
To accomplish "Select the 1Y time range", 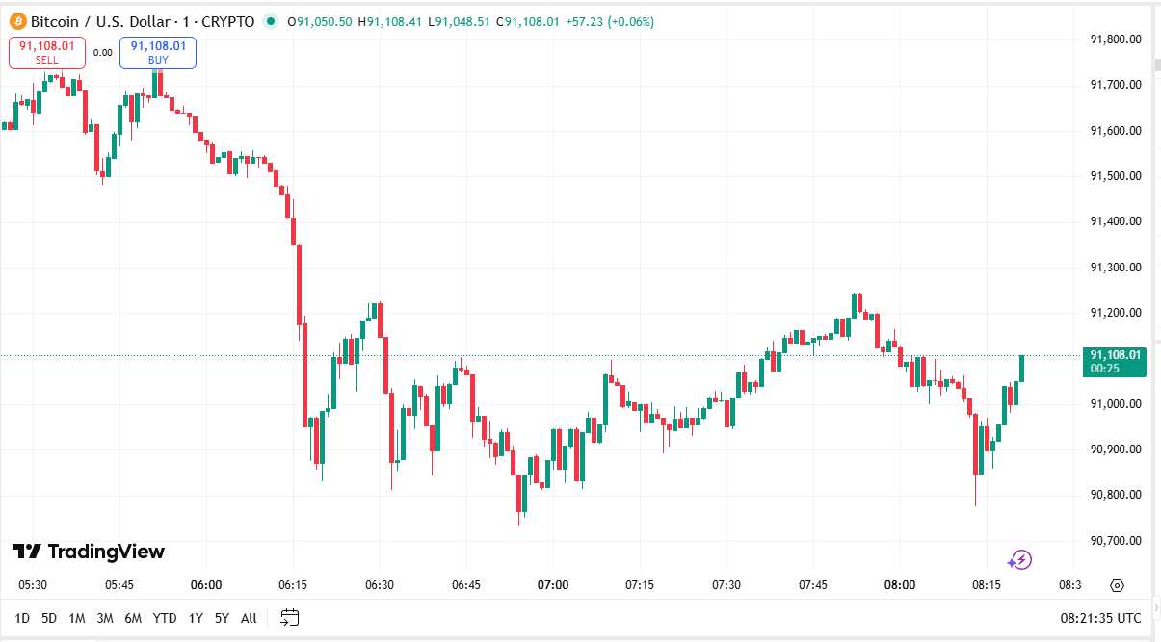I will point(196,618).
